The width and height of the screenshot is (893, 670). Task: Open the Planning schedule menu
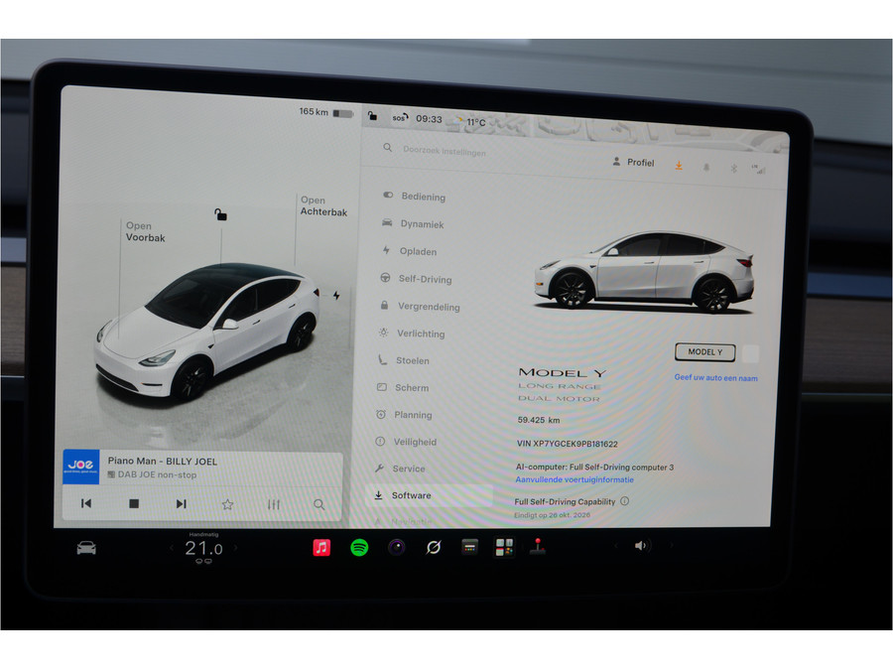[404, 415]
